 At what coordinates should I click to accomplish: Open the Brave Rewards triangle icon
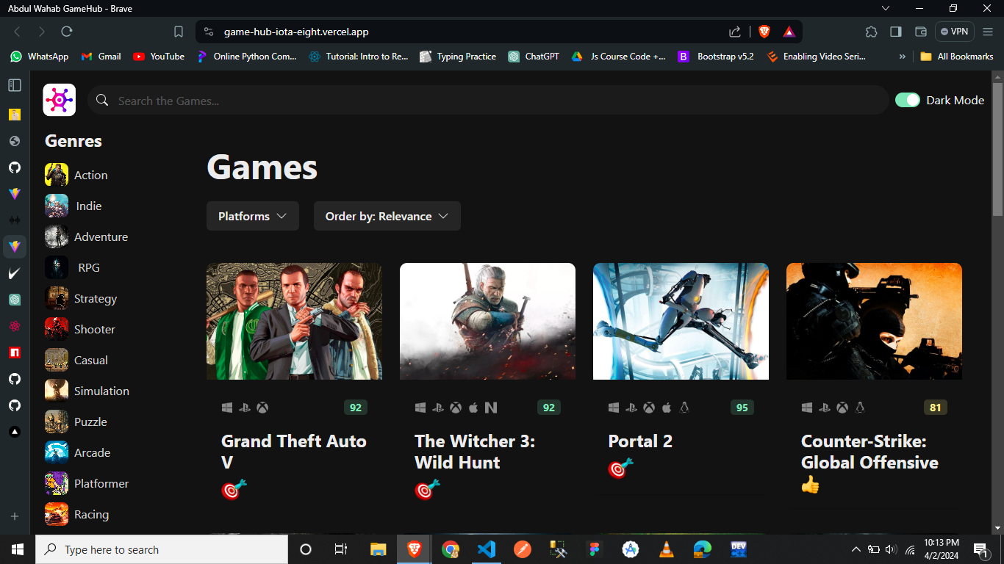tap(789, 32)
